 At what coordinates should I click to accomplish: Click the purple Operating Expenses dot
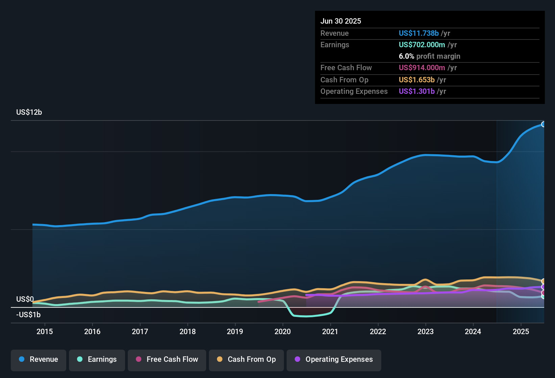tap(297, 359)
